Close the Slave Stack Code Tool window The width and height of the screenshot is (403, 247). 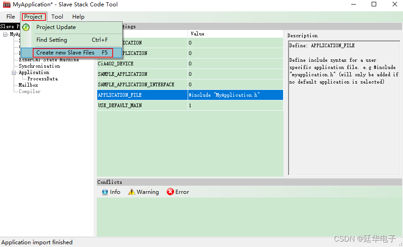click(395, 5)
